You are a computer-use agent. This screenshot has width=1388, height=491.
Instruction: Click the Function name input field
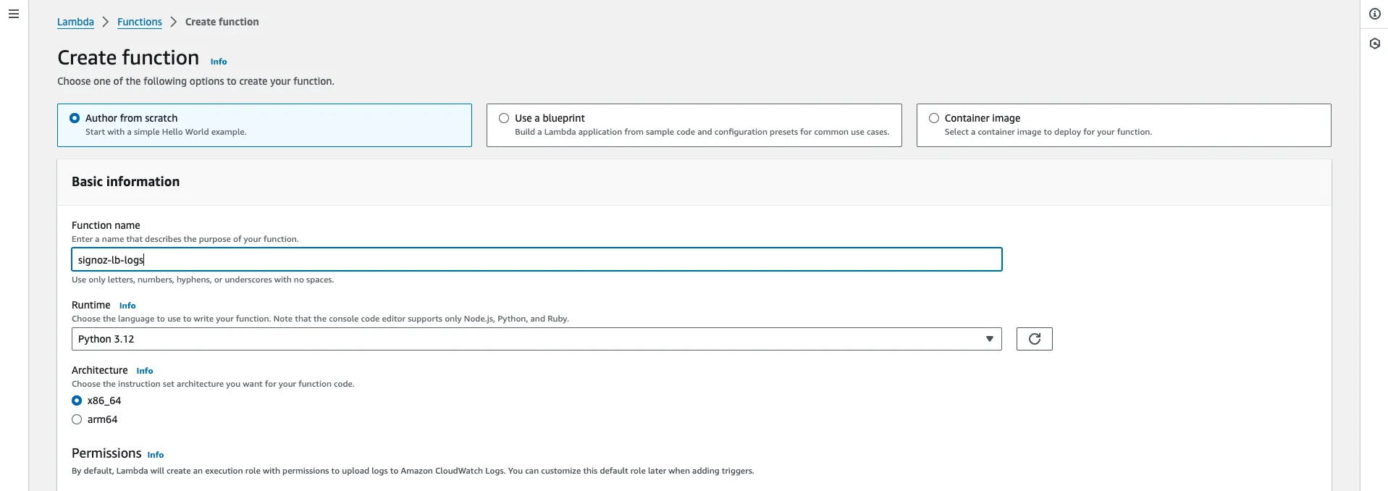point(537,259)
